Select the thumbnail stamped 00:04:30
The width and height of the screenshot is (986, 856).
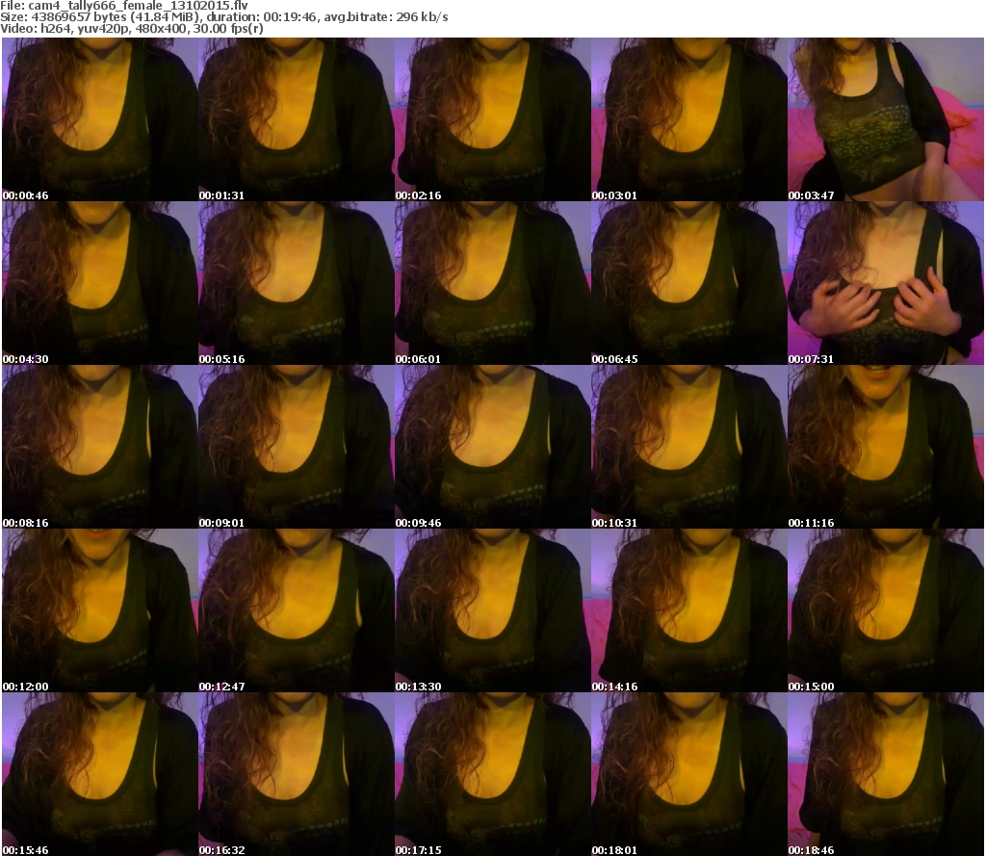point(100,283)
